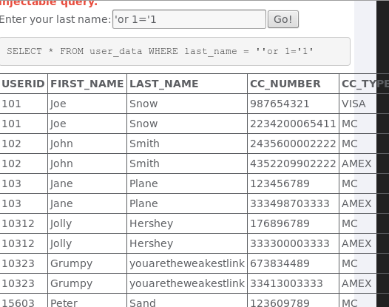Click Plane in the 123456789 row
The height and width of the screenshot is (307, 389).
click(x=143, y=183)
